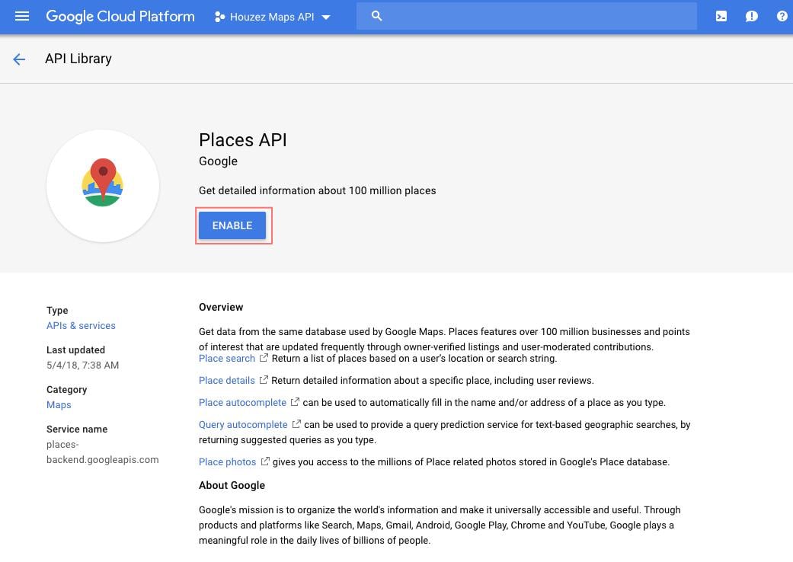This screenshot has width=793, height=562.
Task: Click the Google Cloud Platform logo
Action: pos(120,16)
